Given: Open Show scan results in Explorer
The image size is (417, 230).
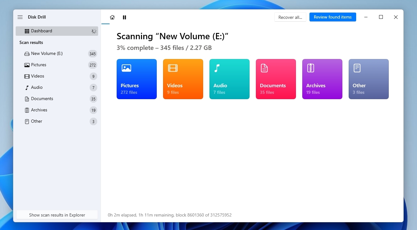Looking at the screenshot, I should [57, 215].
